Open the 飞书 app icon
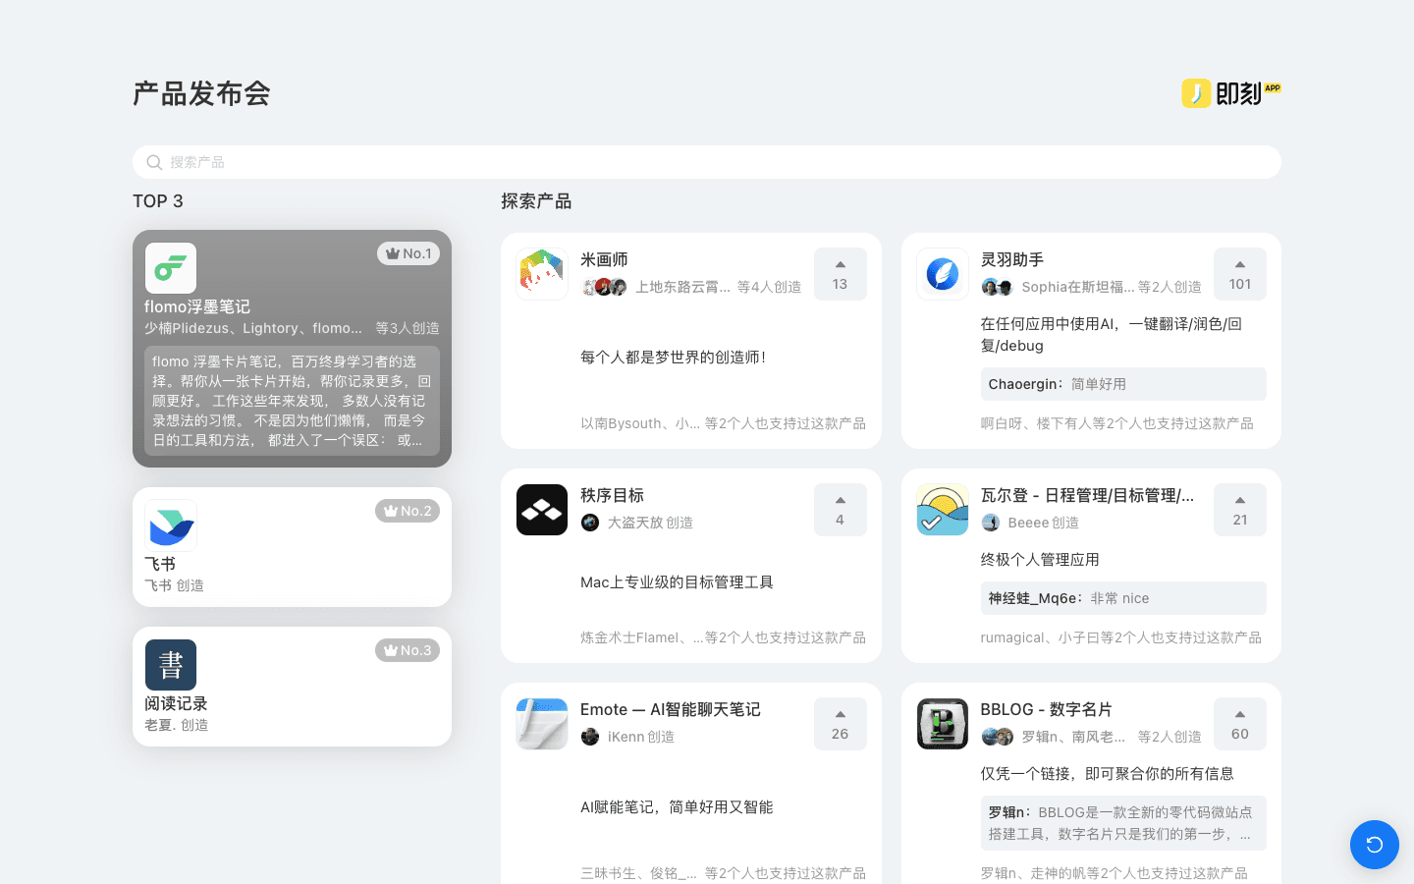Screen dimensions: 1414x884 click(x=171, y=525)
